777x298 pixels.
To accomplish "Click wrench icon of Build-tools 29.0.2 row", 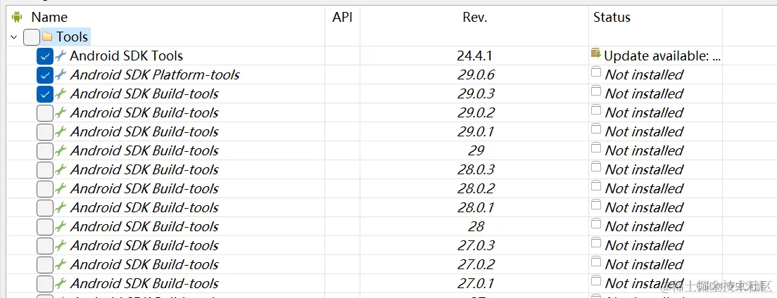I will coord(61,113).
